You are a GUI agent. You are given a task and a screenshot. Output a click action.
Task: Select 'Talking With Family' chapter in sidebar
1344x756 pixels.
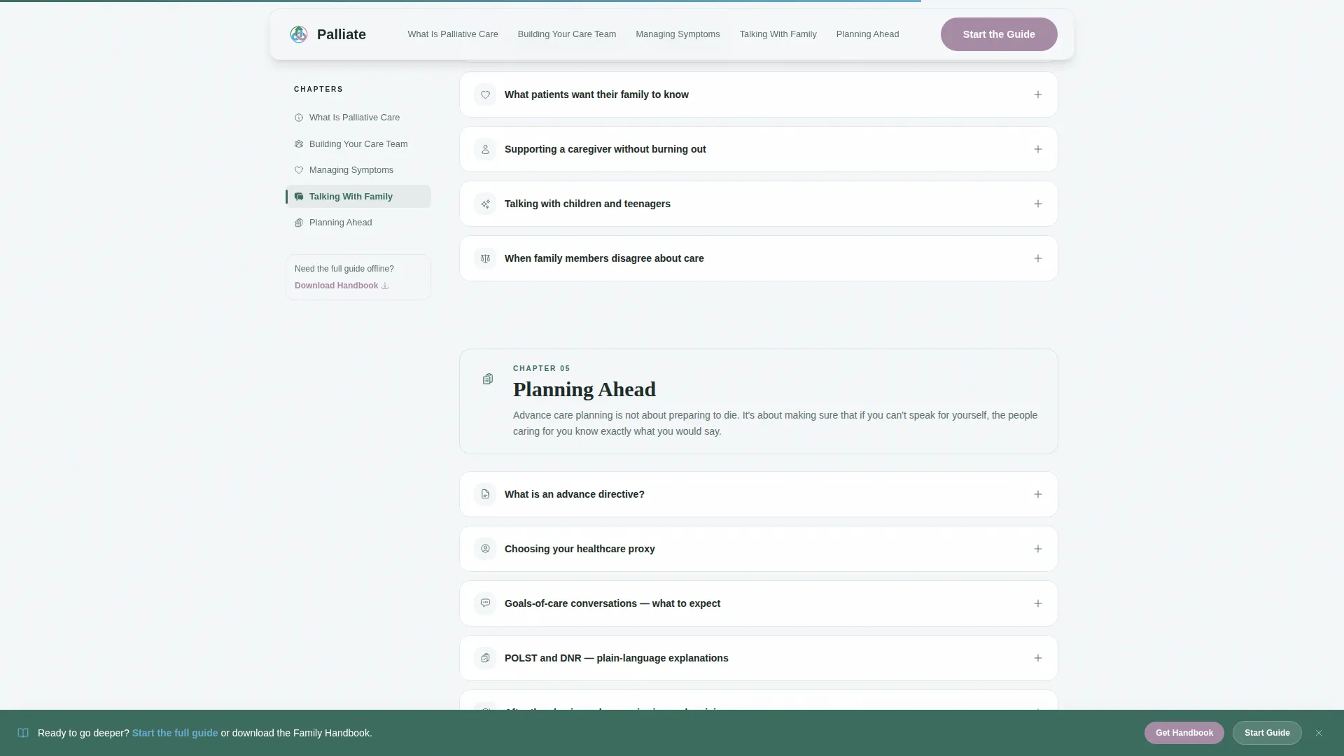(358, 197)
